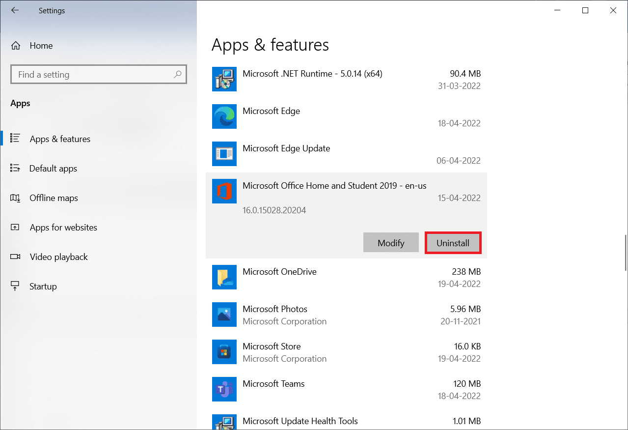Select the Microsoft OneDrive entry name

point(279,272)
